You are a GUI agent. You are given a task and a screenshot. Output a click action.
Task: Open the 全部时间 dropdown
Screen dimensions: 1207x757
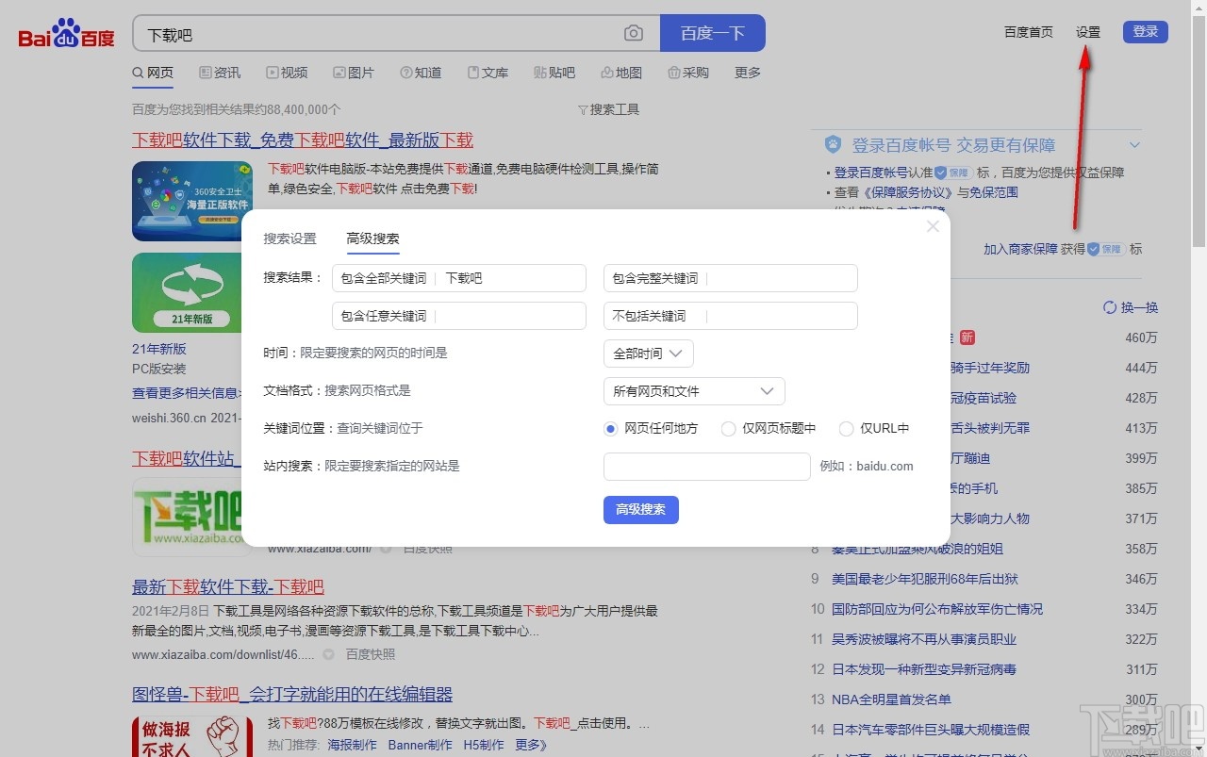click(648, 354)
